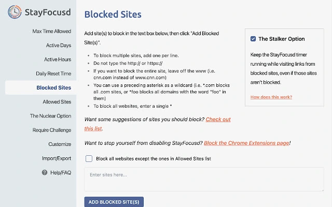This screenshot has width=332, height=207.
Task: Open the Customize section
Action: coord(60,144)
